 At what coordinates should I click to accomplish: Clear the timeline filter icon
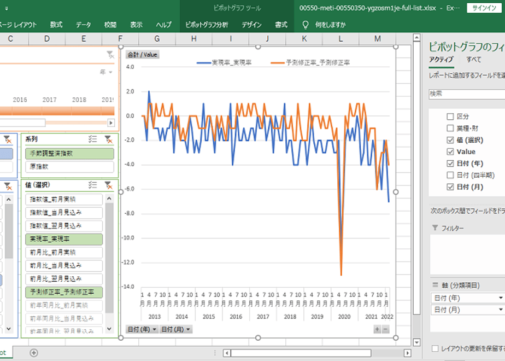coord(110,55)
